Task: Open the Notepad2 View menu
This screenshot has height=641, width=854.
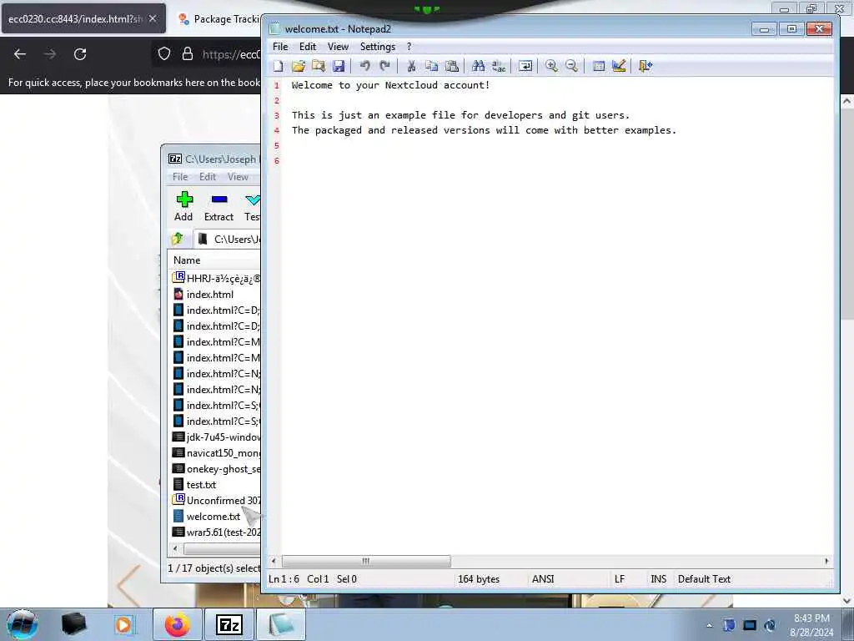Action: 338,47
